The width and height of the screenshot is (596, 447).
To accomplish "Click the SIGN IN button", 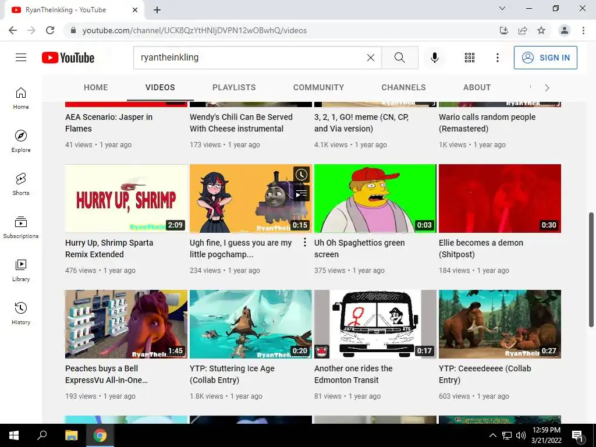I will tap(545, 58).
